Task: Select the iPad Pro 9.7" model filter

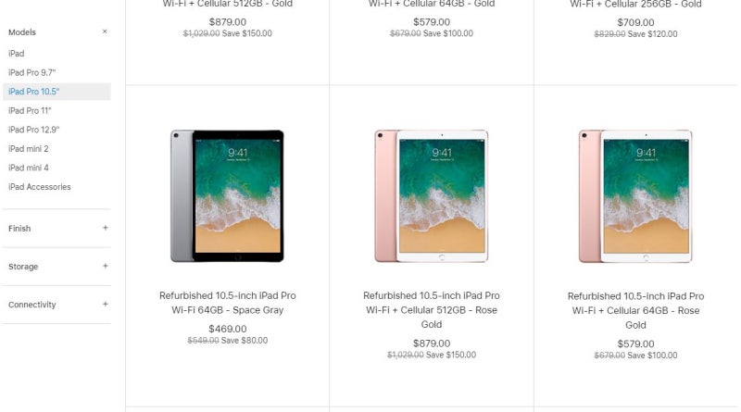Action: [x=31, y=72]
